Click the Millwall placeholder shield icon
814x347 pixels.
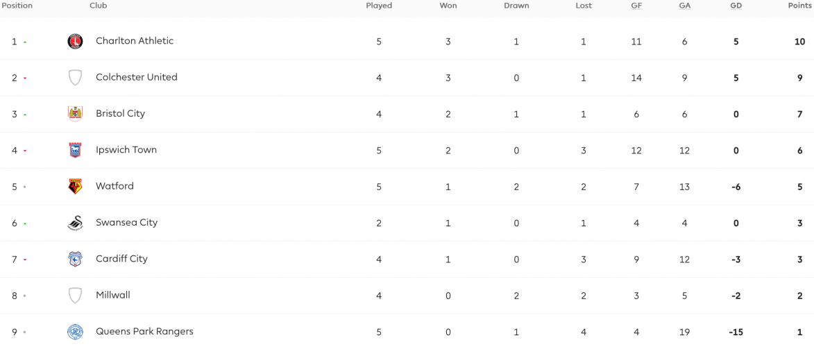[x=75, y=296]
